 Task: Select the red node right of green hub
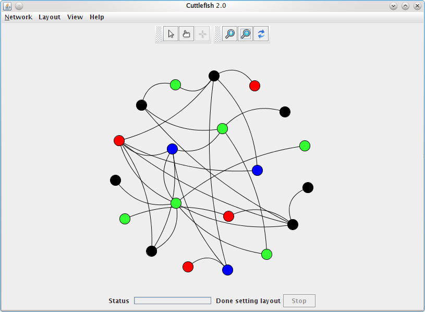click(229, 217)
